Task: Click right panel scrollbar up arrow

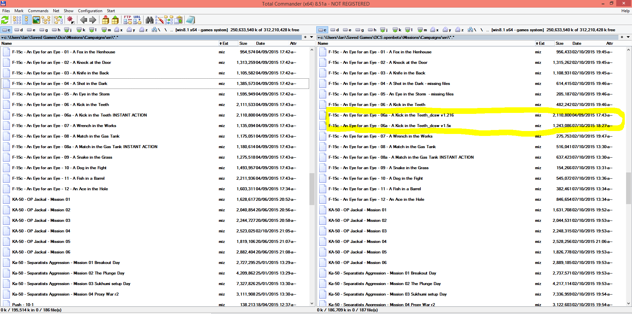Action: [628, 50]
